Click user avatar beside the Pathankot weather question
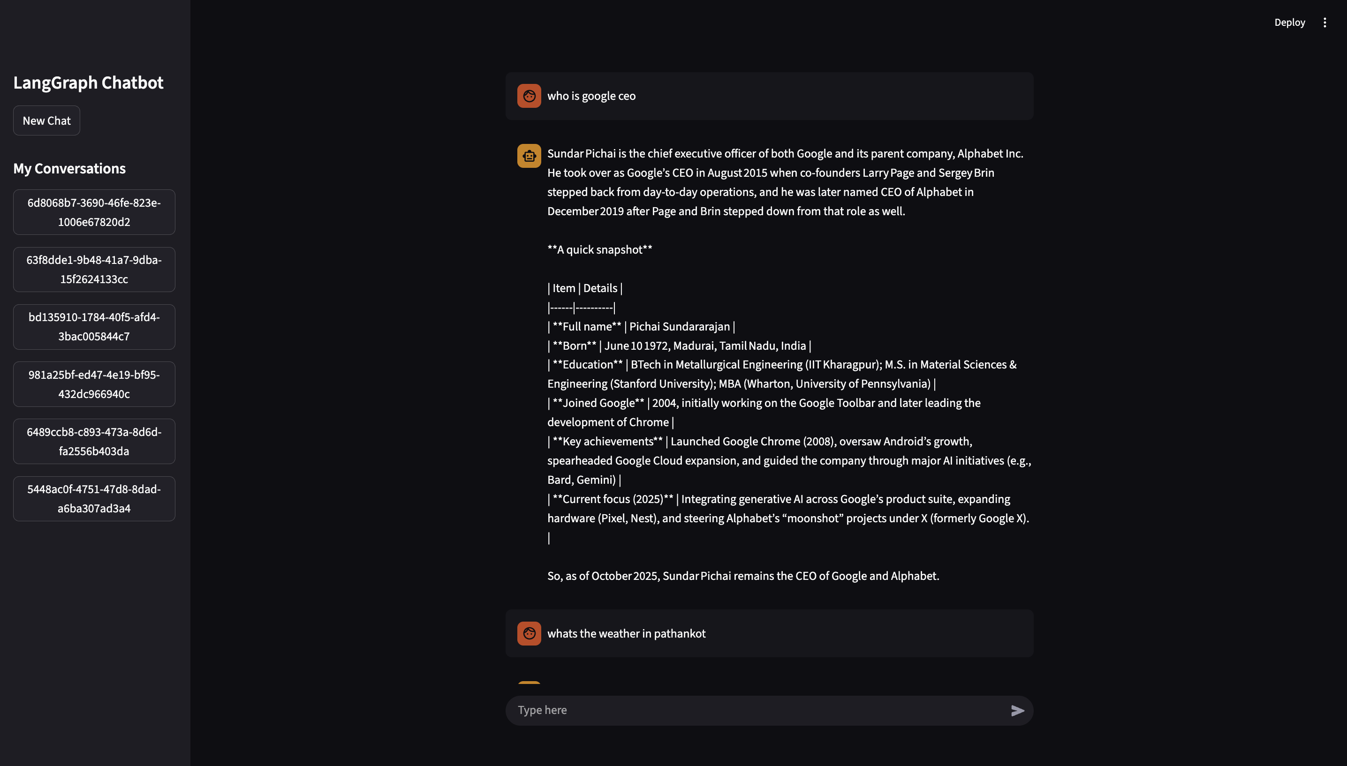 point(529,633)
